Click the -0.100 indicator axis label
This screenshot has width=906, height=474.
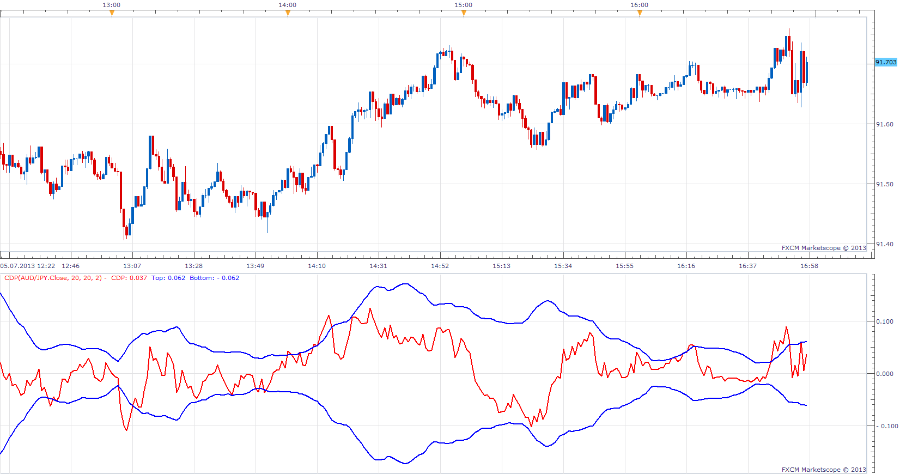tap(886, 426)
